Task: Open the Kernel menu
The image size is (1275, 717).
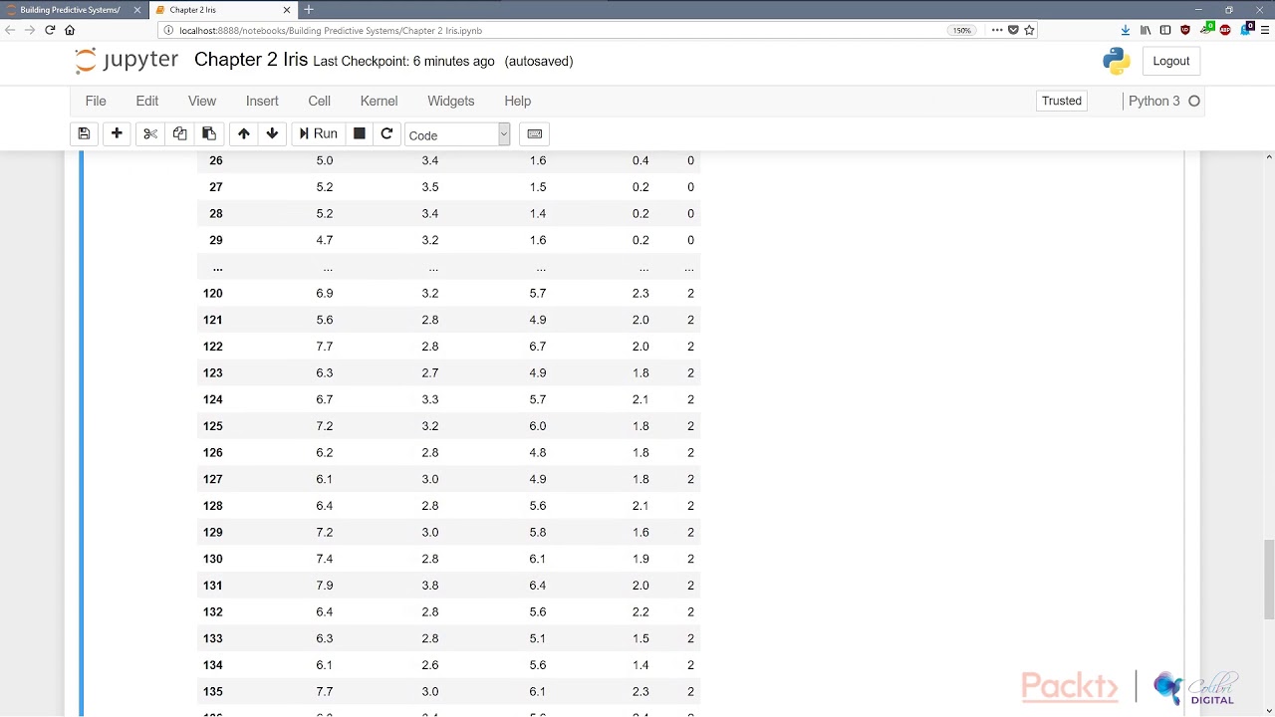Action: 379,101
